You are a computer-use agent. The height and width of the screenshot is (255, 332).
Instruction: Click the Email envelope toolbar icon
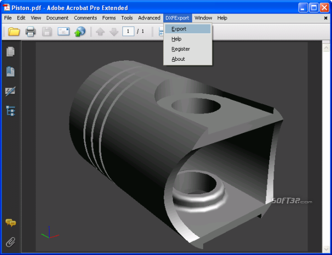pos(63,31)
